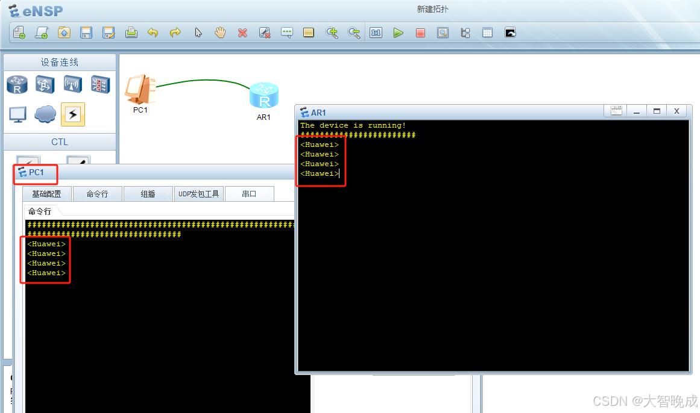Select the PC terminal device category

(x=17, y=114)
